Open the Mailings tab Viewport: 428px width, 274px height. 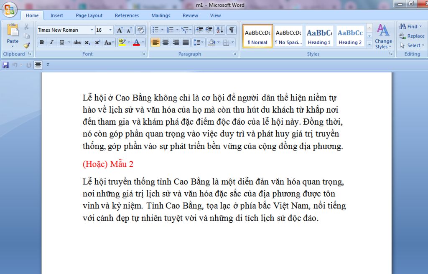click(x=160, y=15)
